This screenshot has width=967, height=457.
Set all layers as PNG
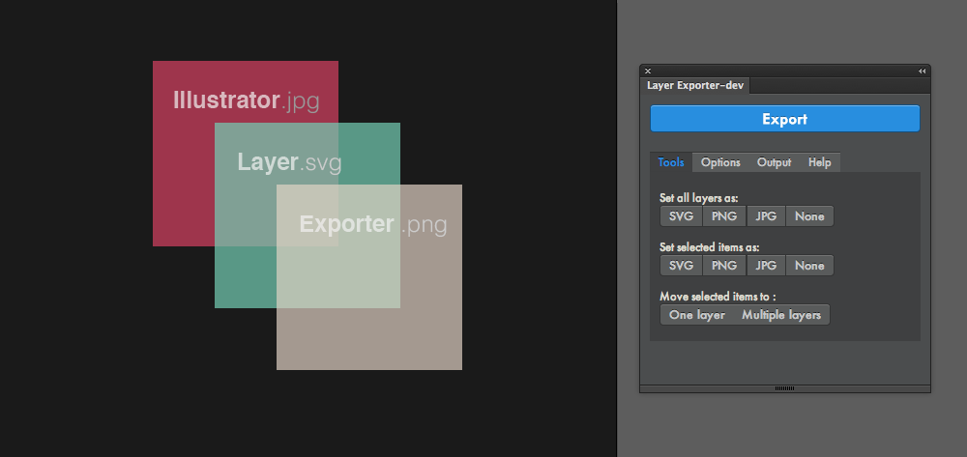(x=724, y=216)
